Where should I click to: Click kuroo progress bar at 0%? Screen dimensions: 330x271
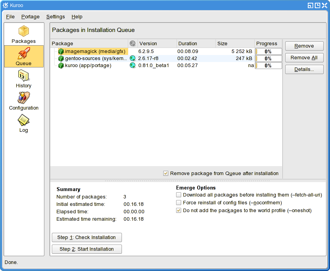(x=268, y=66)
